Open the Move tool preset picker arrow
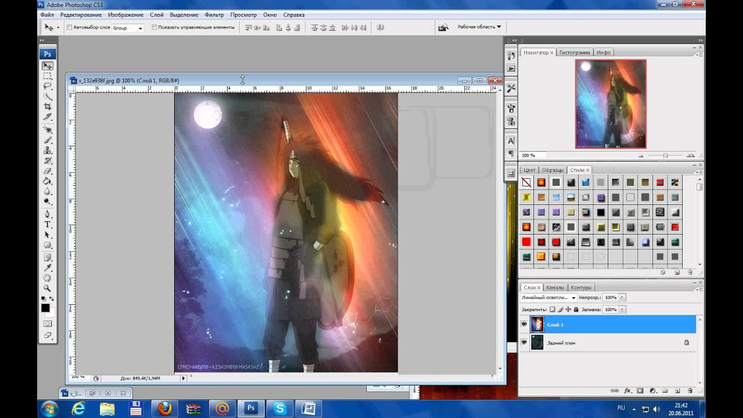 pyautogui.click(x=58, y=28)
